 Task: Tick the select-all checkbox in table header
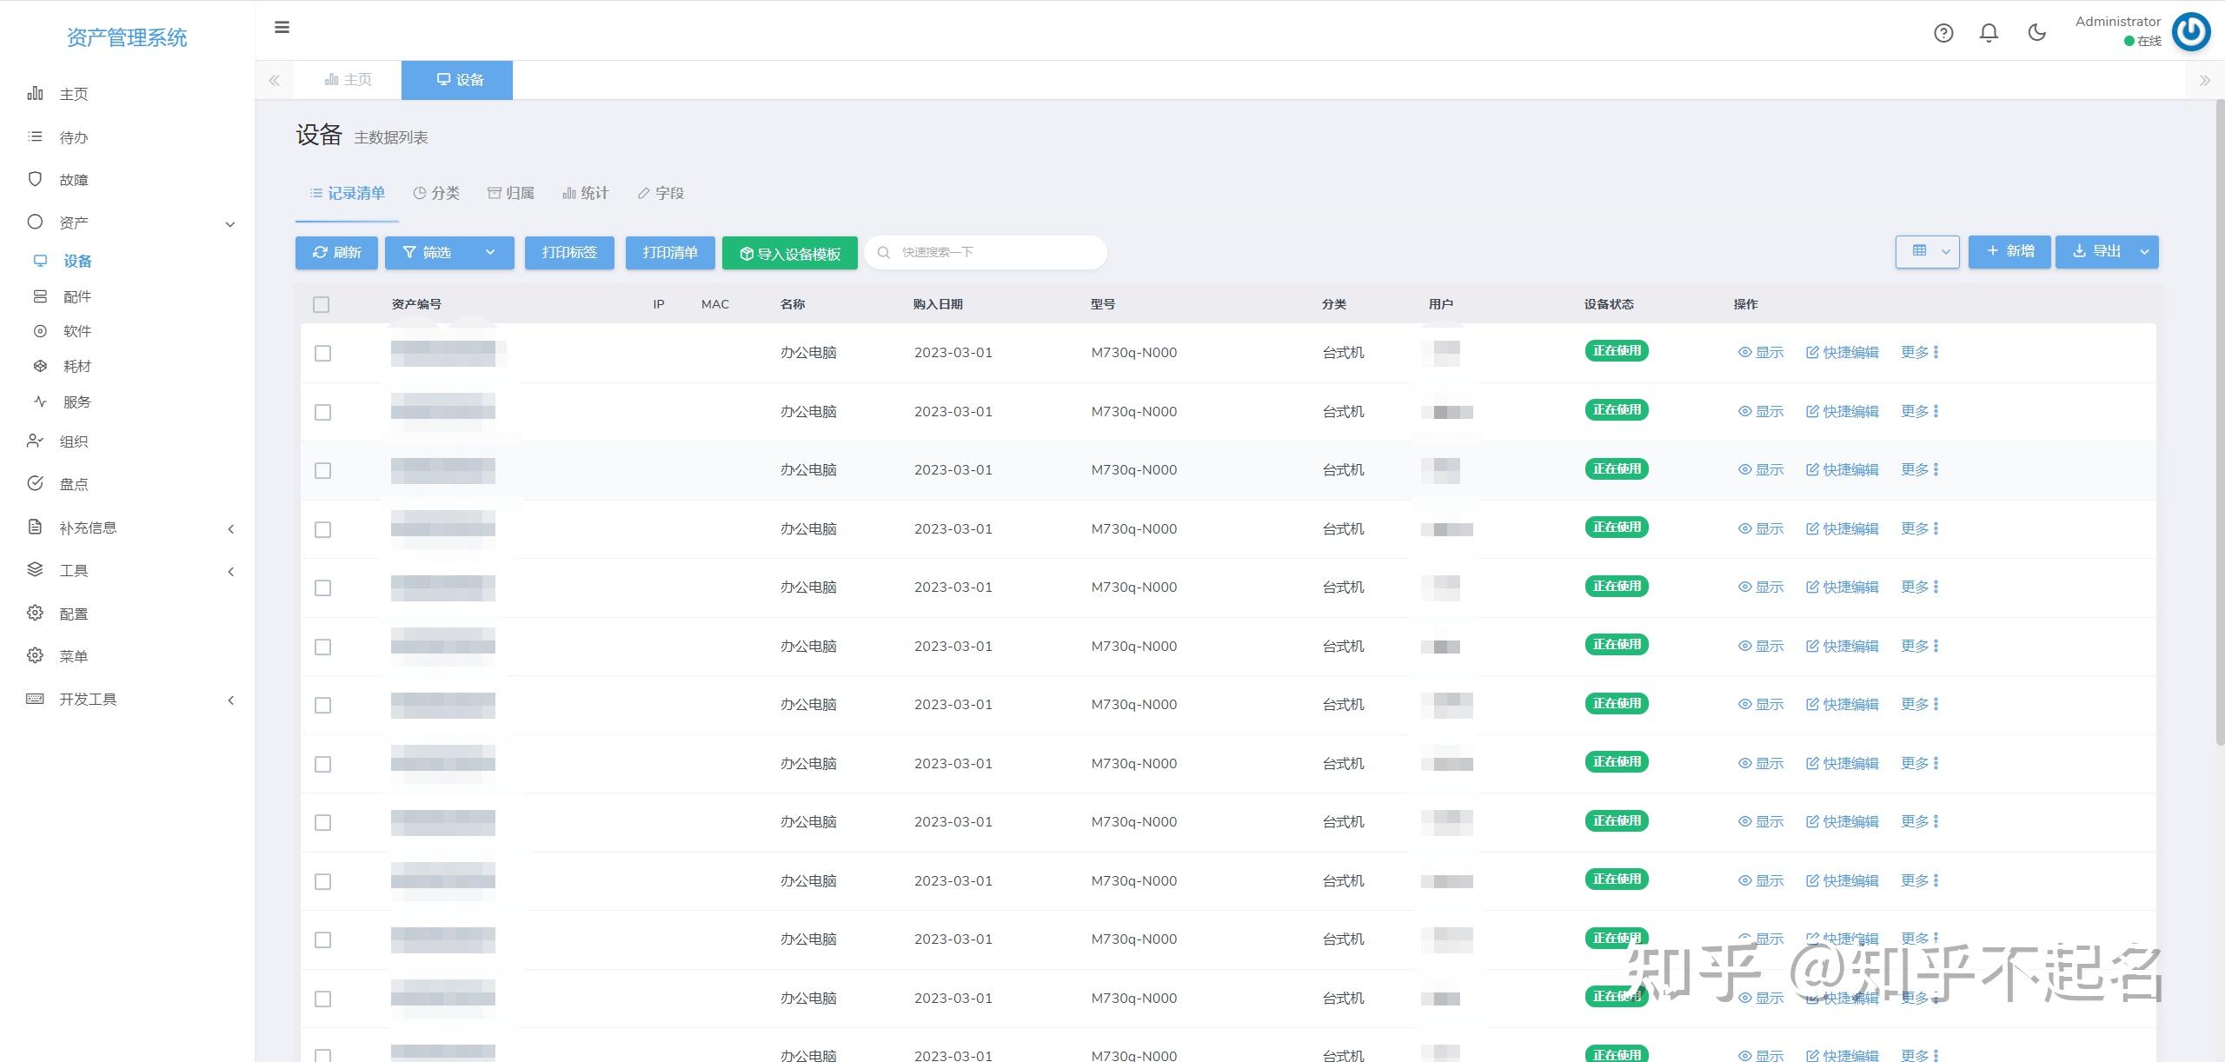click(322, 305)
